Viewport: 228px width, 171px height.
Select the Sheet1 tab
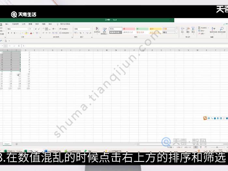point(7,144)
